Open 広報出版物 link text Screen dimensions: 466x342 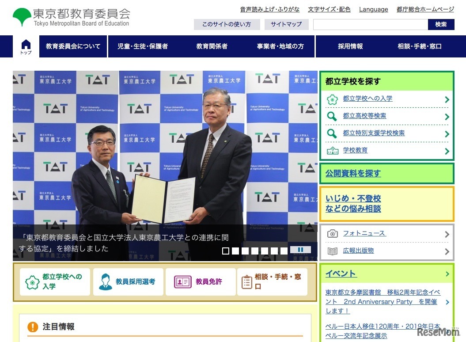[x=358, y=251]
